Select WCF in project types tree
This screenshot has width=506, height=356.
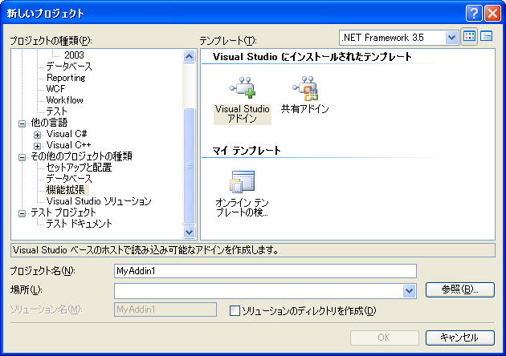point(55,88)
